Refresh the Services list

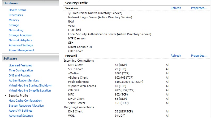point(176,8)
